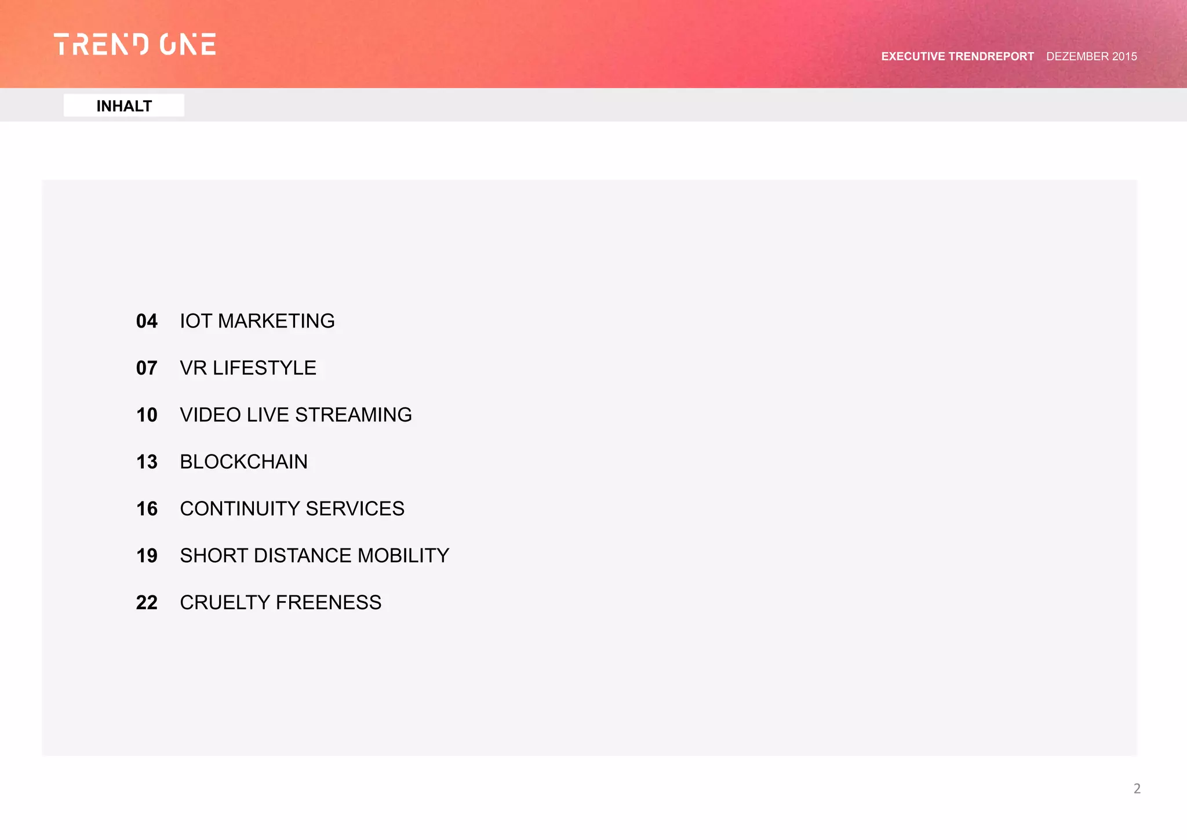Click page number 07
Screen dimensions: 1187x840
147,368
